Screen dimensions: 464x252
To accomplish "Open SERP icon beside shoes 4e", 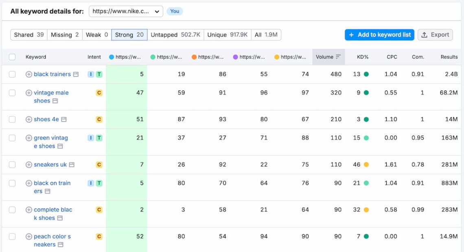I will [x=64, y=120].
